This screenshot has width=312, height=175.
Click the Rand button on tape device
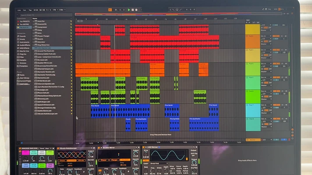point(42,148)
